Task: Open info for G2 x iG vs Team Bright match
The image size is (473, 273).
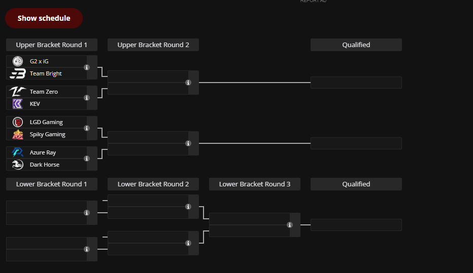Action: click(87, 67)
